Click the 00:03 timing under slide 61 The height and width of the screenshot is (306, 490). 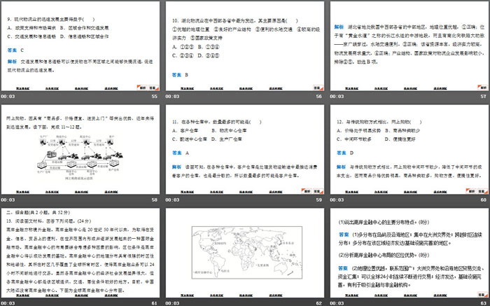[8, 301]
